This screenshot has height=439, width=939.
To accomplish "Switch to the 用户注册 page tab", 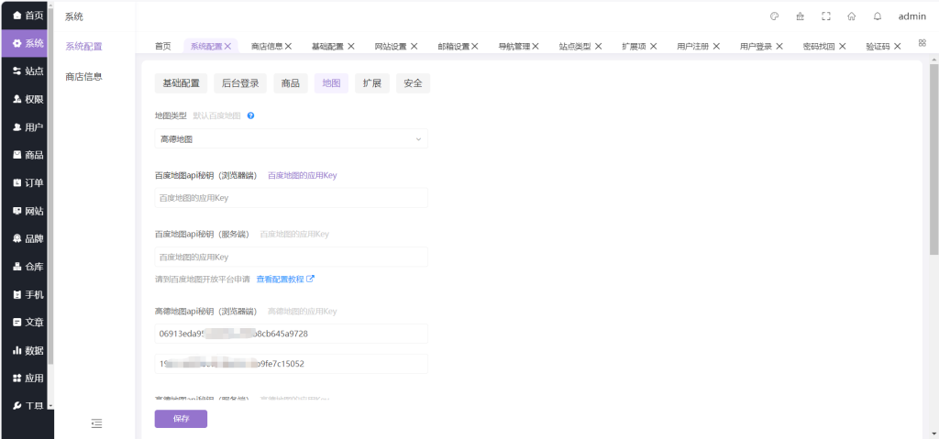I will 693,46.
